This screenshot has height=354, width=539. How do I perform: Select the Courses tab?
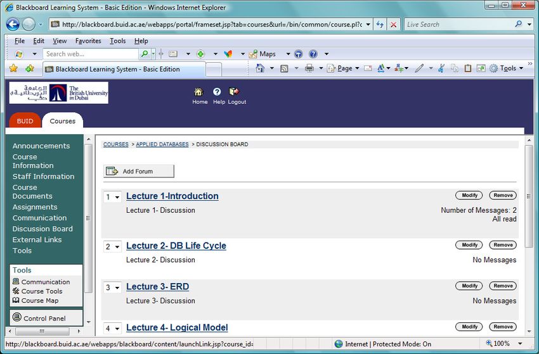click(x=62, y=121)
